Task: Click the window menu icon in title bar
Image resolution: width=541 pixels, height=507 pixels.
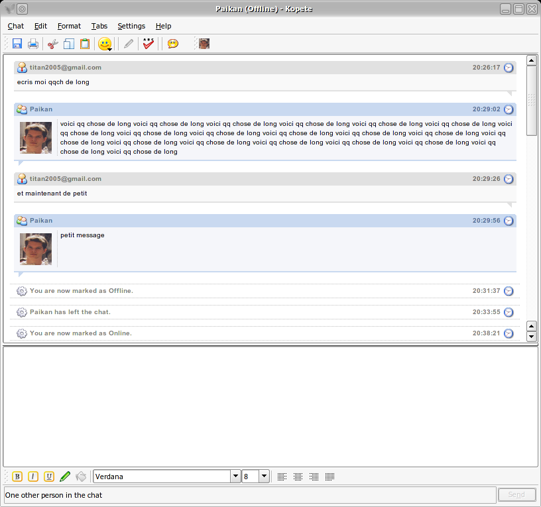Action: pos(23,9)
